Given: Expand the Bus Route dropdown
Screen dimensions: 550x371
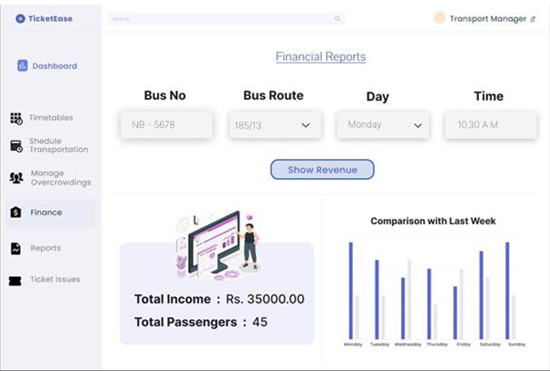Looking at the screenshot, I should [274, 125].
